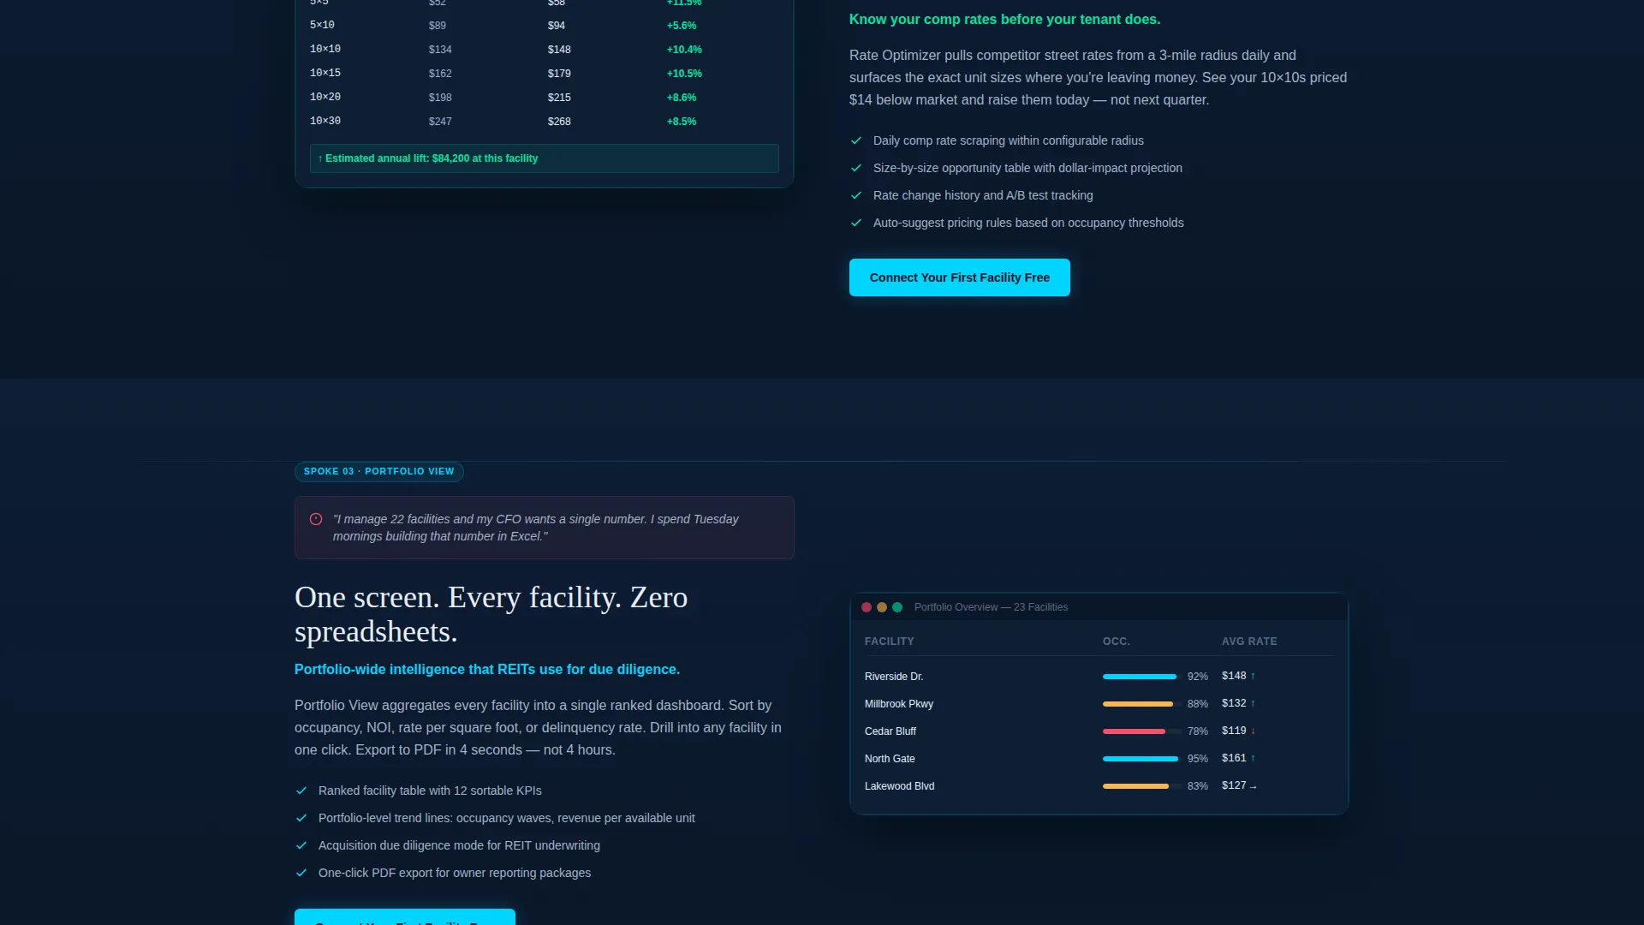Click the 'One screen. Every facility' heading
The image size is (1644, 925).
tap(491, 614)
